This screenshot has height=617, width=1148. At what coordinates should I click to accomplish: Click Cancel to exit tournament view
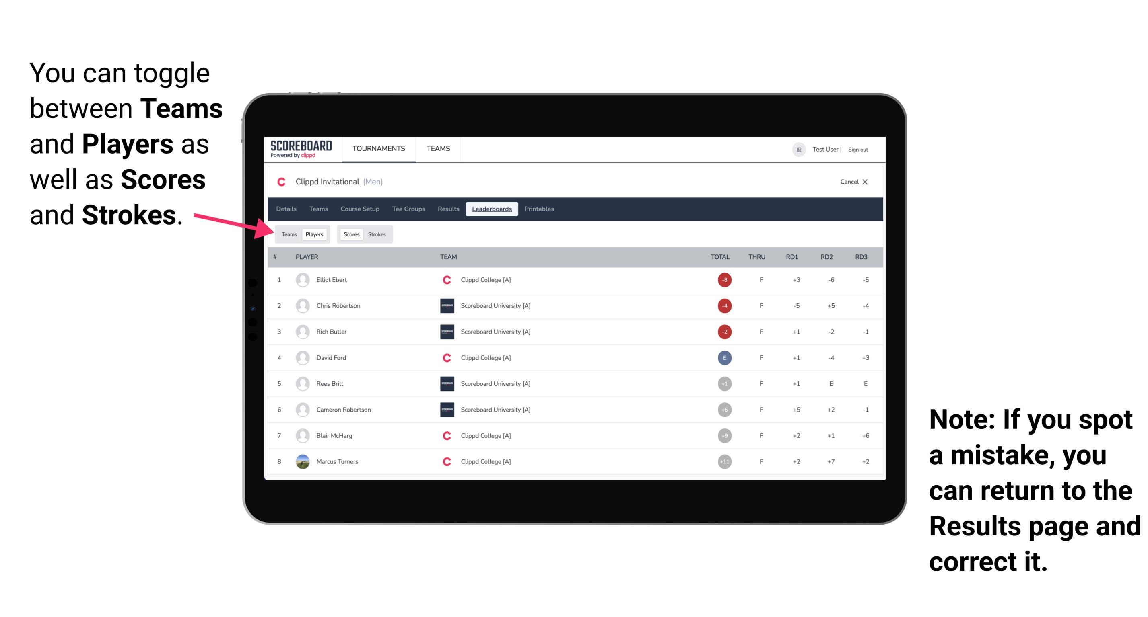coord(852,182)
